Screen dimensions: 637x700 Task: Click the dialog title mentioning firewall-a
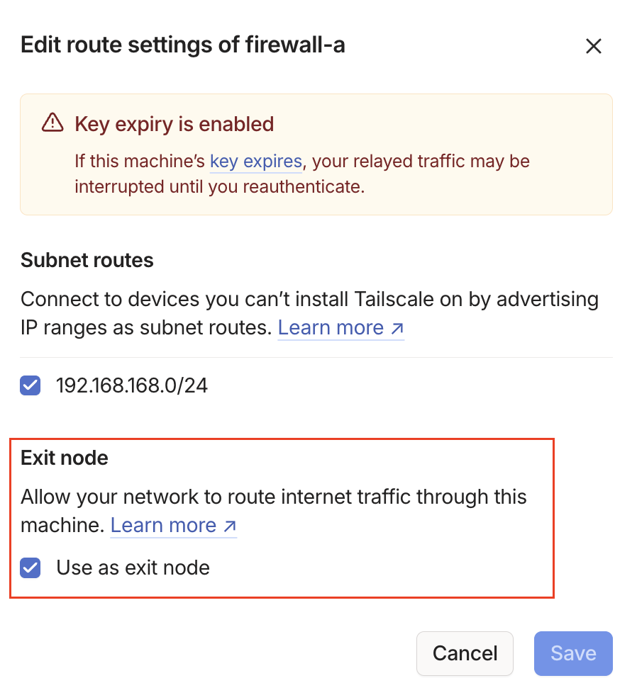[x=183, y=45]
